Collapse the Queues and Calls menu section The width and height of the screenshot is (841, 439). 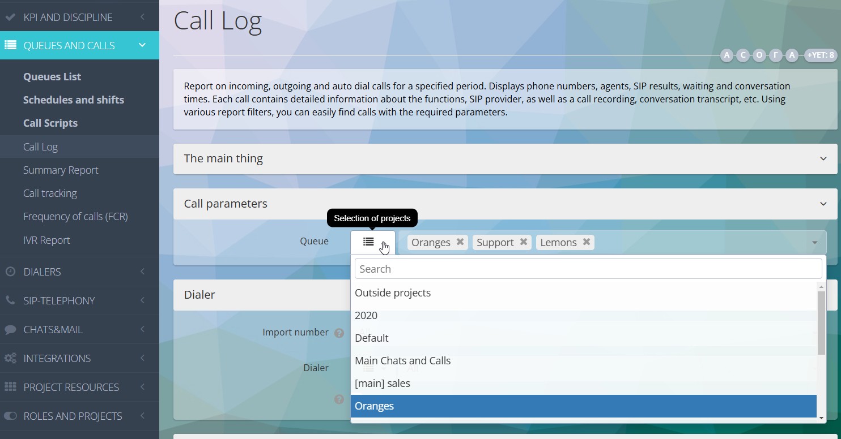pyautogui.click(x=142, y=45)
